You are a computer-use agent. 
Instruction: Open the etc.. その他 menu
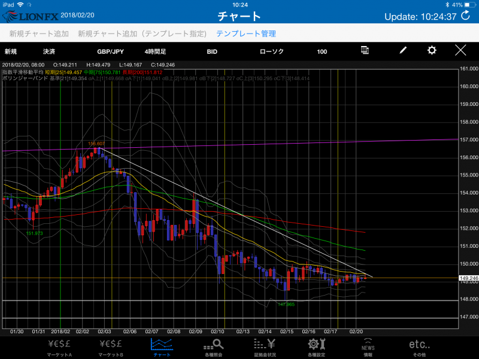(419, 346)
